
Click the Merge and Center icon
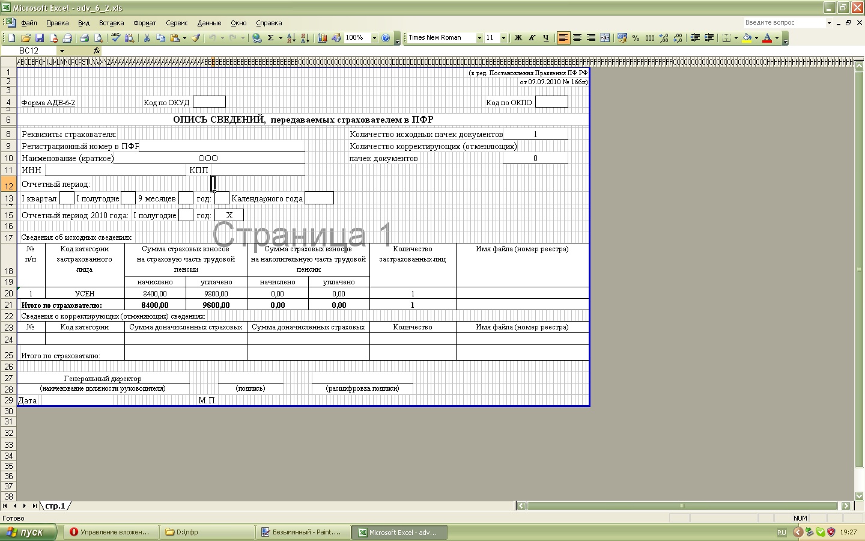[x=605, y=38]
